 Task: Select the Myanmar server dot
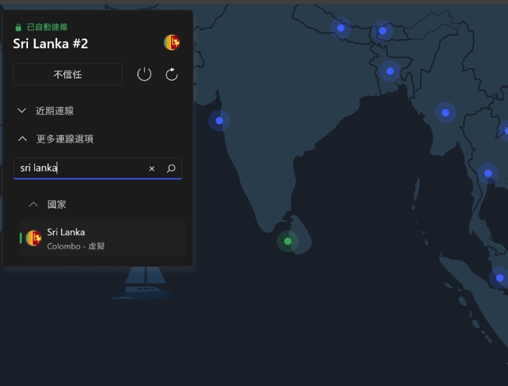coord(446,113)
